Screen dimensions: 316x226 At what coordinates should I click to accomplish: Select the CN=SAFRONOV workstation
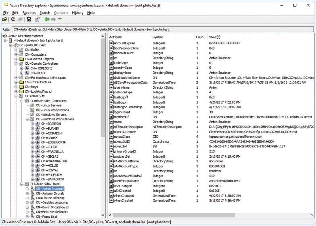(53, 179)
